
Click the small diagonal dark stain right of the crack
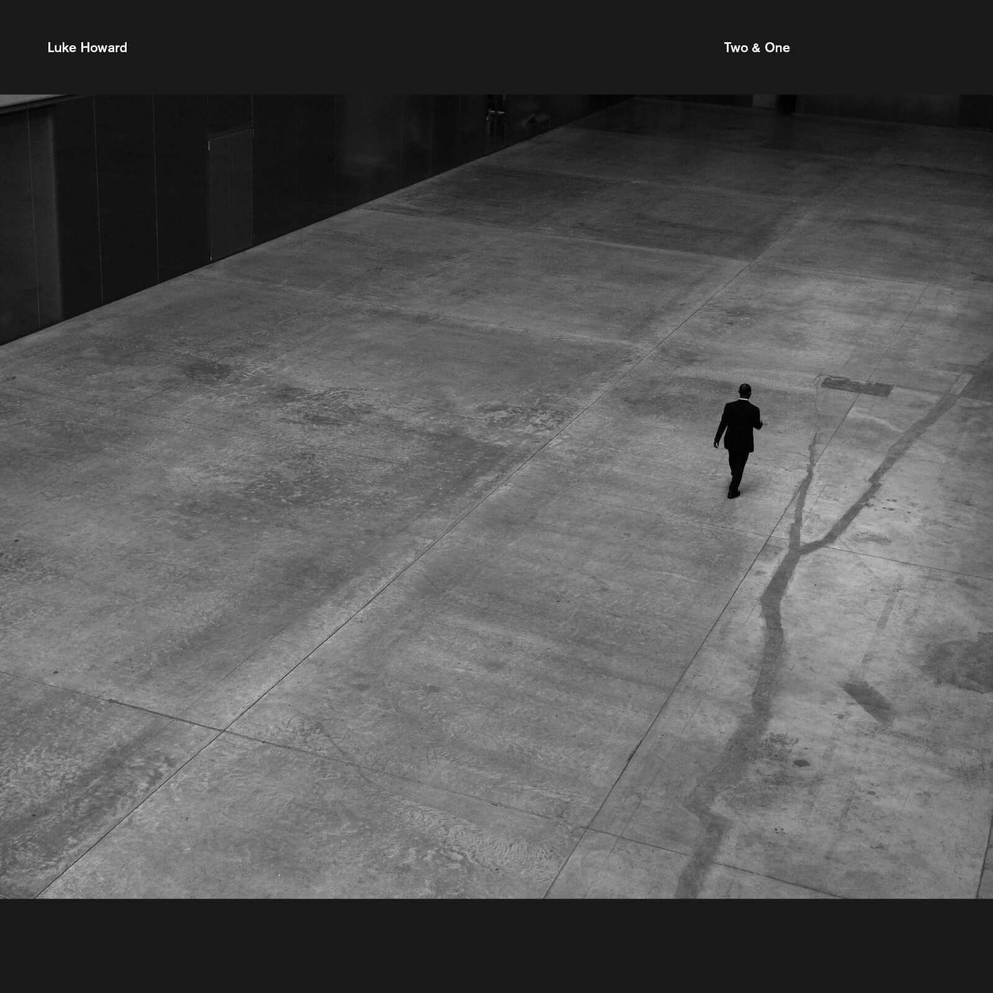[x=869, y=701]
